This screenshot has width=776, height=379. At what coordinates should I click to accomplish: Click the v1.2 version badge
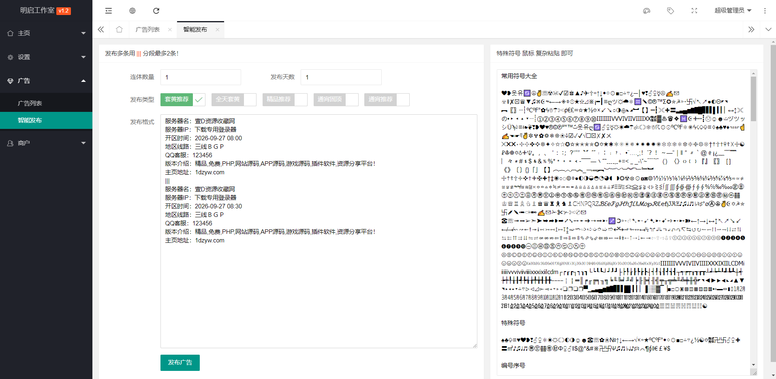[x=64, y=11]
